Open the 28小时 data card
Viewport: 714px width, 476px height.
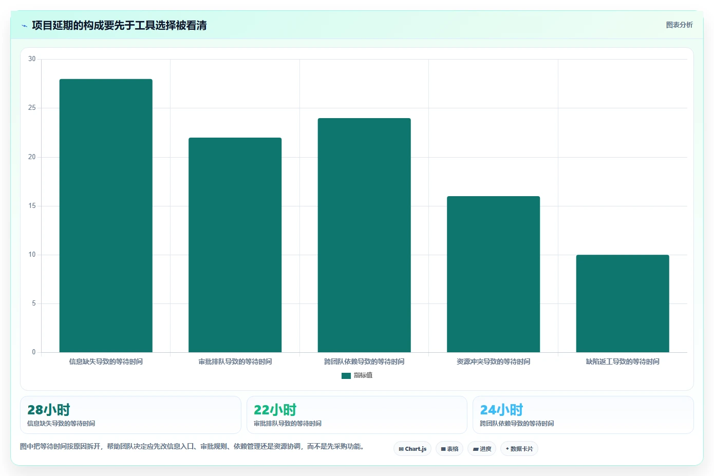coord(130,415)
